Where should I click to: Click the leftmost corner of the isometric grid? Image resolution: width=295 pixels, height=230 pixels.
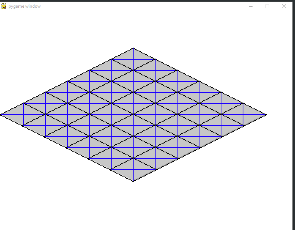(1, 115)
